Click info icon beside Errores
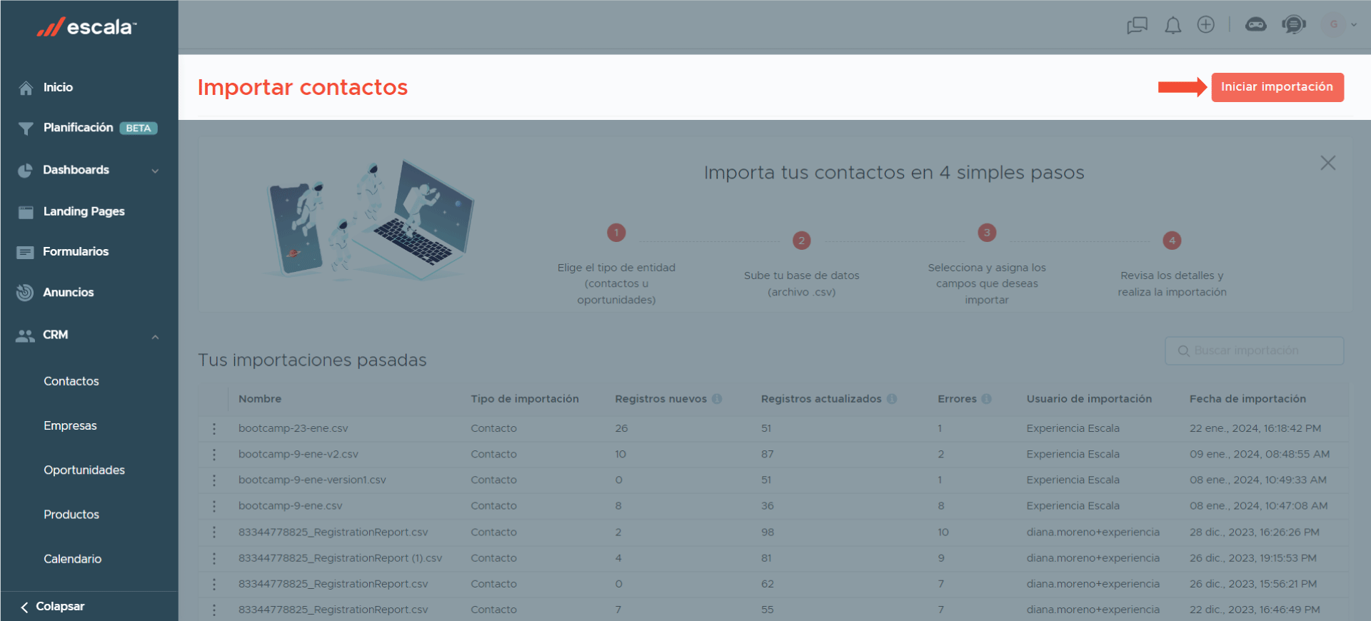 tap(986, 399)
